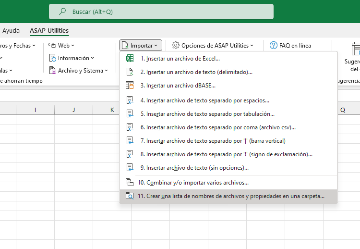Open Opciones de ASAP Utilities dropdown

pos(213,45)
